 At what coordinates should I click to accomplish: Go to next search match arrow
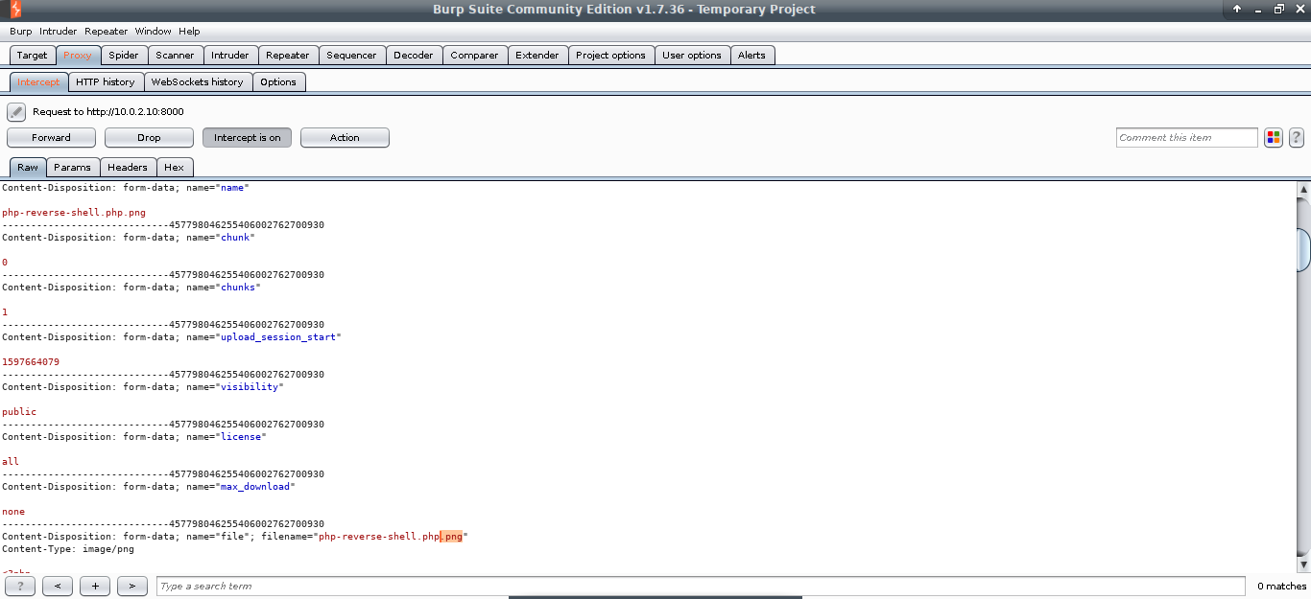[x=132, y=586]
